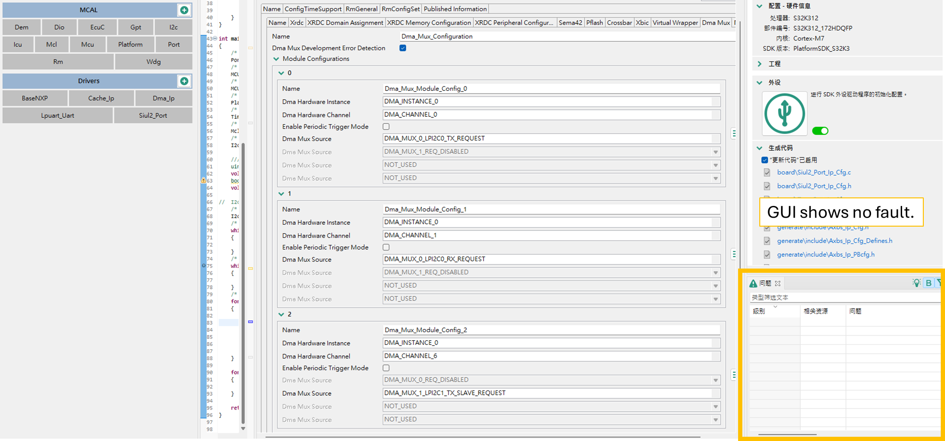
Task: Open generate\include\Axbs_Ip_Cfg_Defines.h link
Action: pyautogui.click(x=835, y=241)
